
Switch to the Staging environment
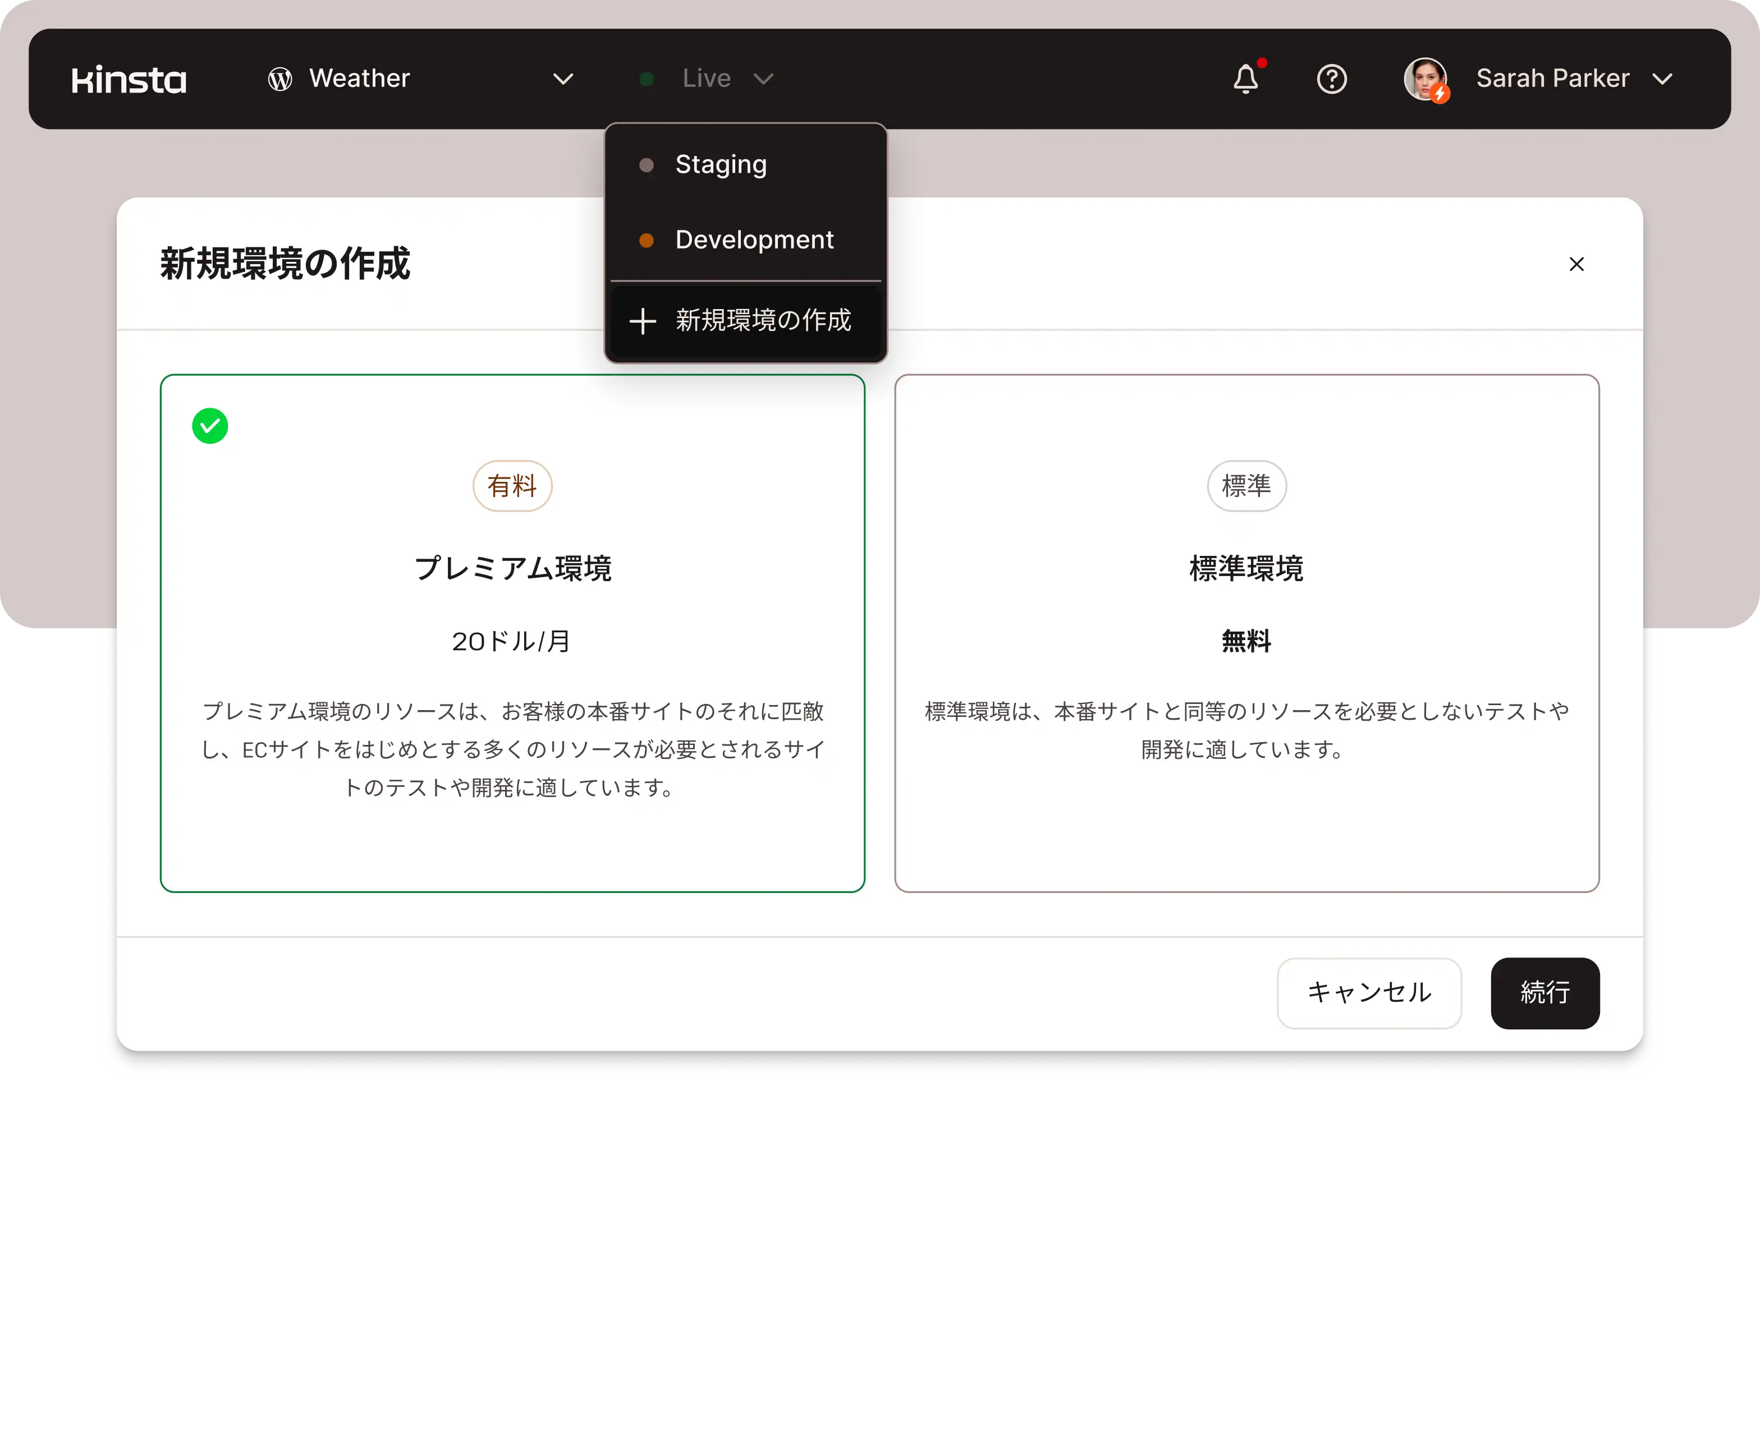721,164
